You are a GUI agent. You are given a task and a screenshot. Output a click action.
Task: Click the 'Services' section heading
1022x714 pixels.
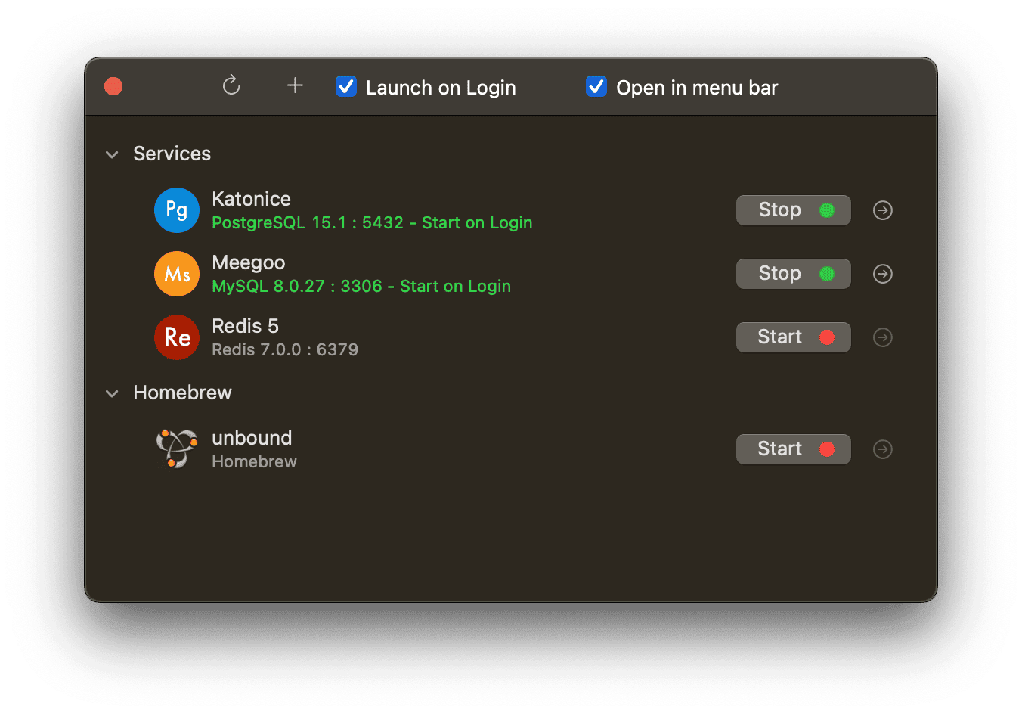coord(172,154)
